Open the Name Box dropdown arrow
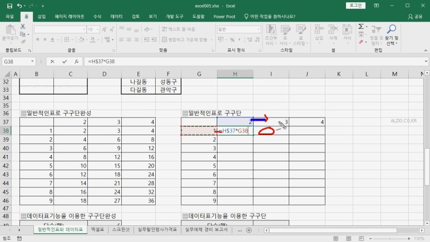Viewport: 430px width, 242px height. click(x=33, y=62)
